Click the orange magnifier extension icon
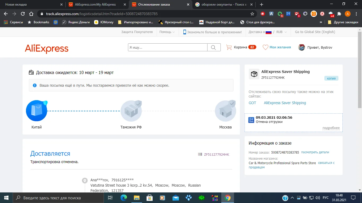This screenshot has width=362, height=203. click(314, 14)
